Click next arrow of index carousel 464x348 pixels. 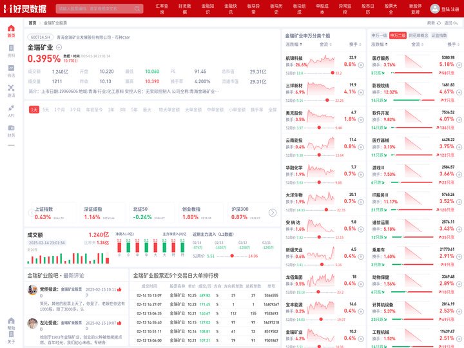click(273, 213)
